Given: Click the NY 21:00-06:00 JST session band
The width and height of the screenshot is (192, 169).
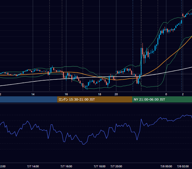Looking at the screenshot, I should [162, 99].
